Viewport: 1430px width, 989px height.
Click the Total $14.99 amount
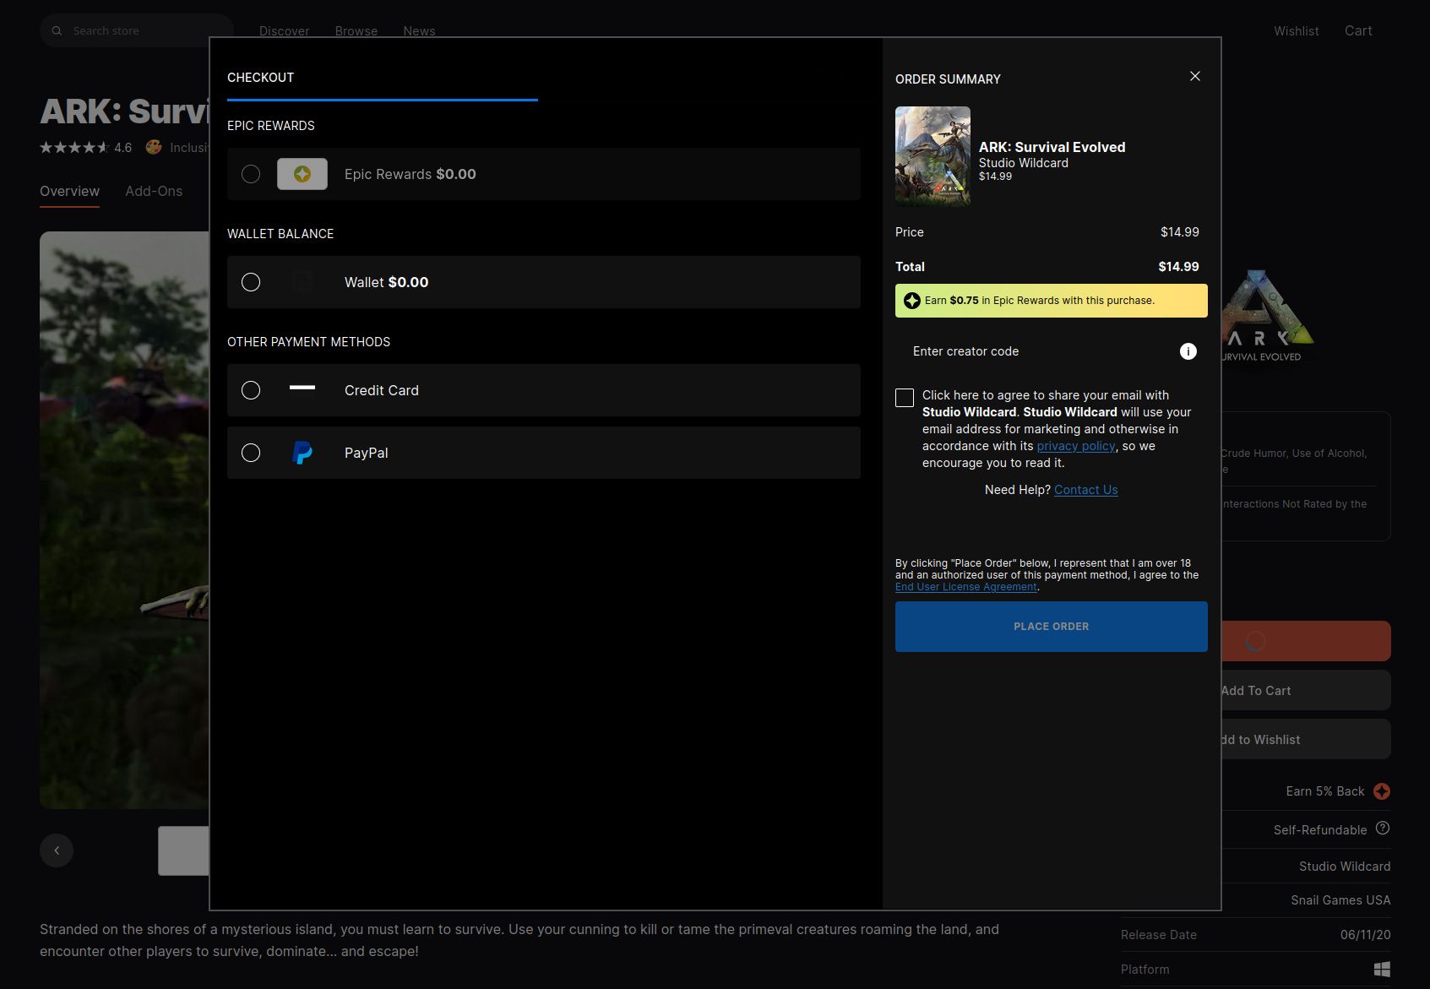(1178, 267)
